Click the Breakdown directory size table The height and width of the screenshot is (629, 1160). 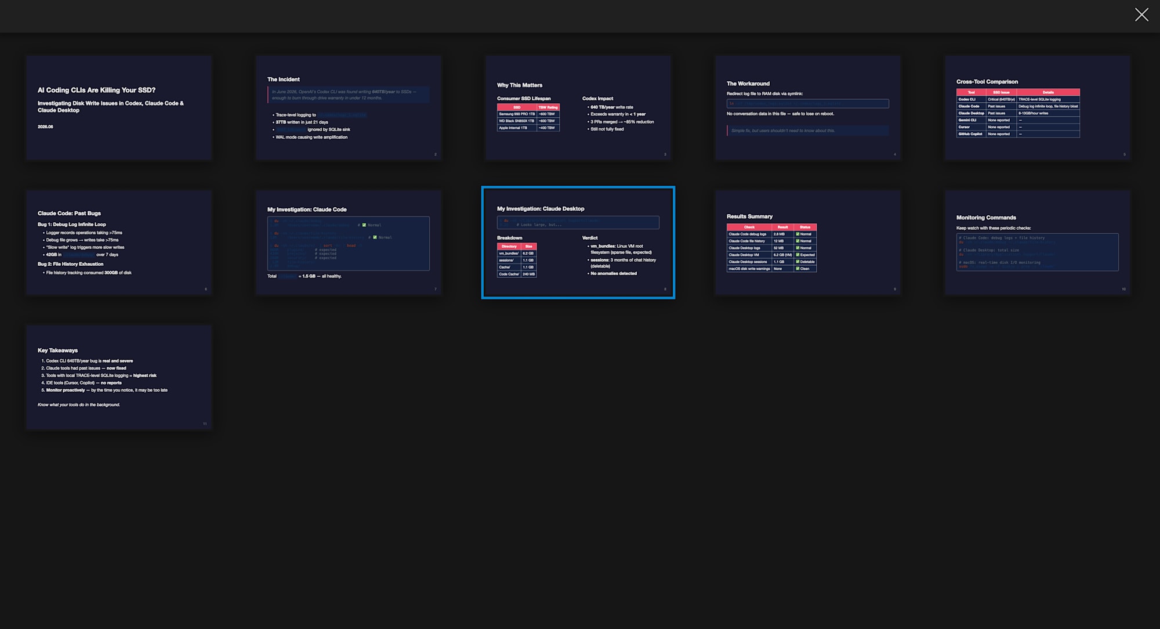[517, 260]
